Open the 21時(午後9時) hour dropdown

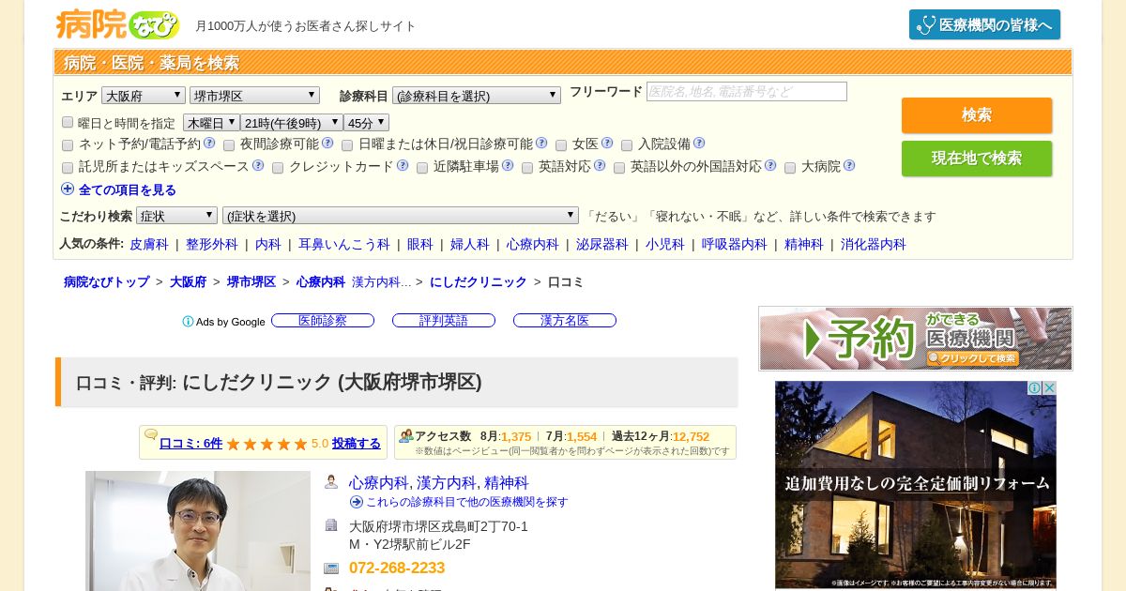[292, 123]
